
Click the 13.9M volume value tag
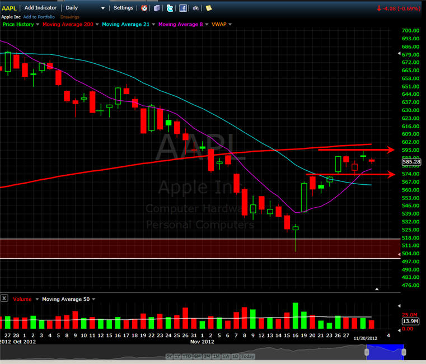(x=410, y=321)
